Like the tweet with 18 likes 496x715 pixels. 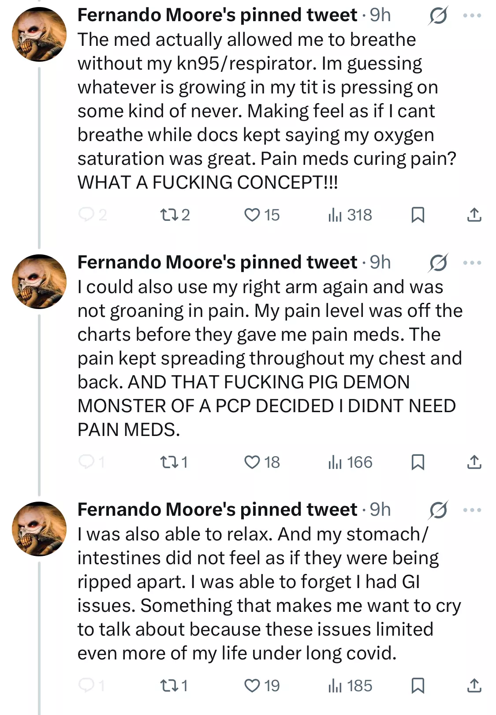262,462
